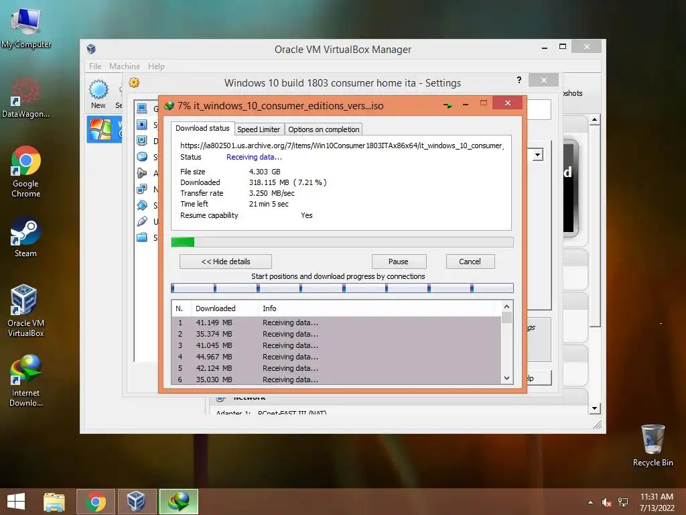The image size is (686, 515).
Task: Click VirtualBox details pane scroll up arrow
Action: coord(595,119)
